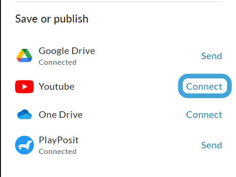This screenshot has width=236, height=177.
Task: Select the One Drive service name
Action: click(x=61, y=115)
